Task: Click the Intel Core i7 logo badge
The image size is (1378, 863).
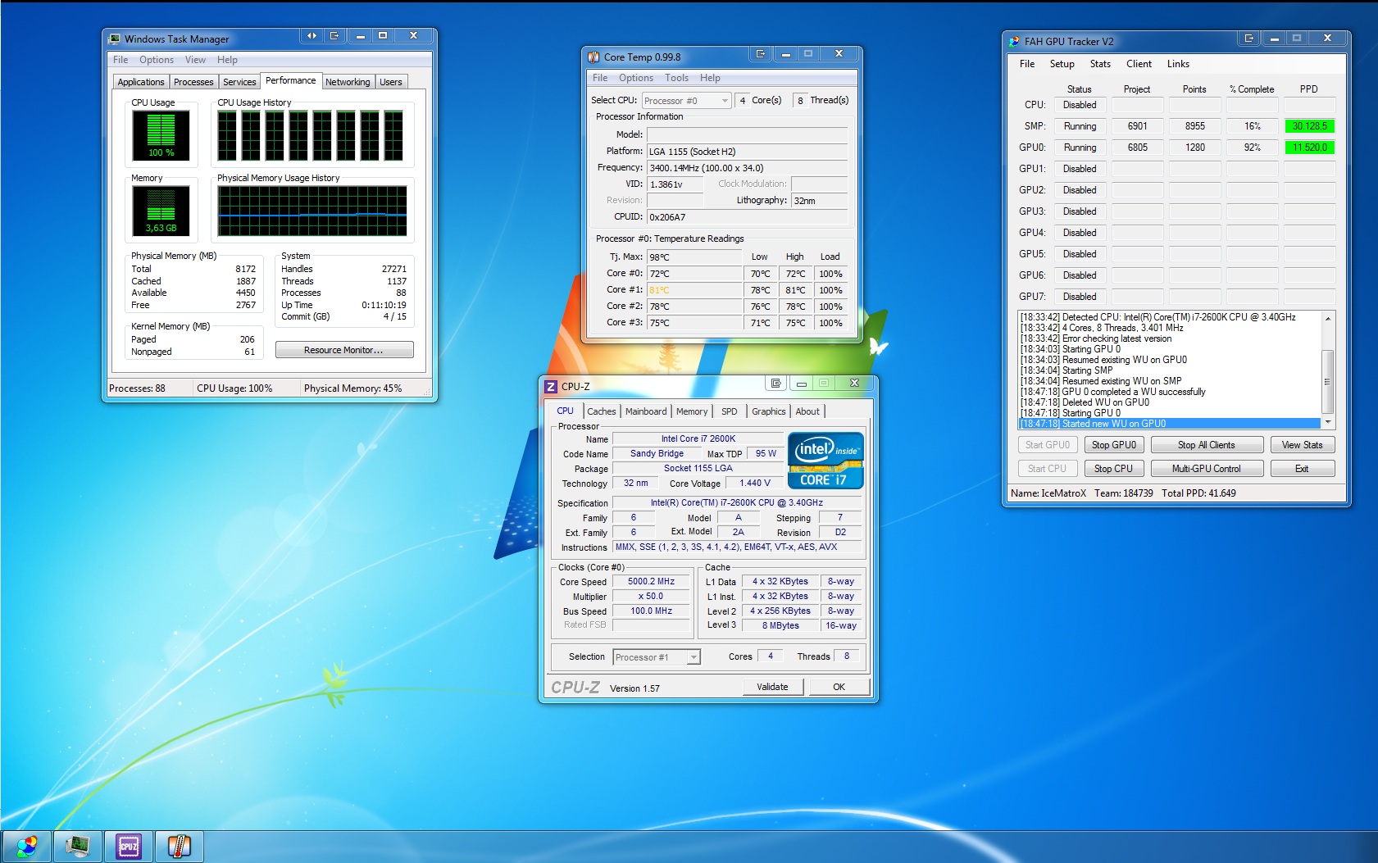Action: pyautogui.click(x=825, y=461)
